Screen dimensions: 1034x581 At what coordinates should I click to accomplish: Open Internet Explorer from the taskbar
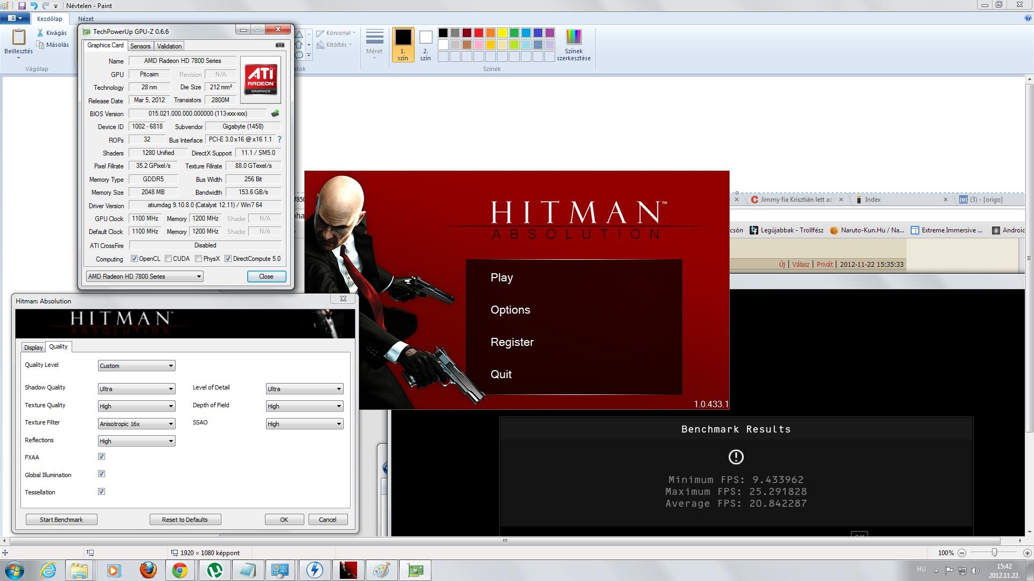(48, 570)
